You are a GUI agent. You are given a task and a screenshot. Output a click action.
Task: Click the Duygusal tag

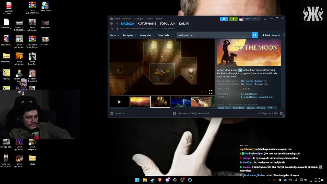click(x=261, y=108)
